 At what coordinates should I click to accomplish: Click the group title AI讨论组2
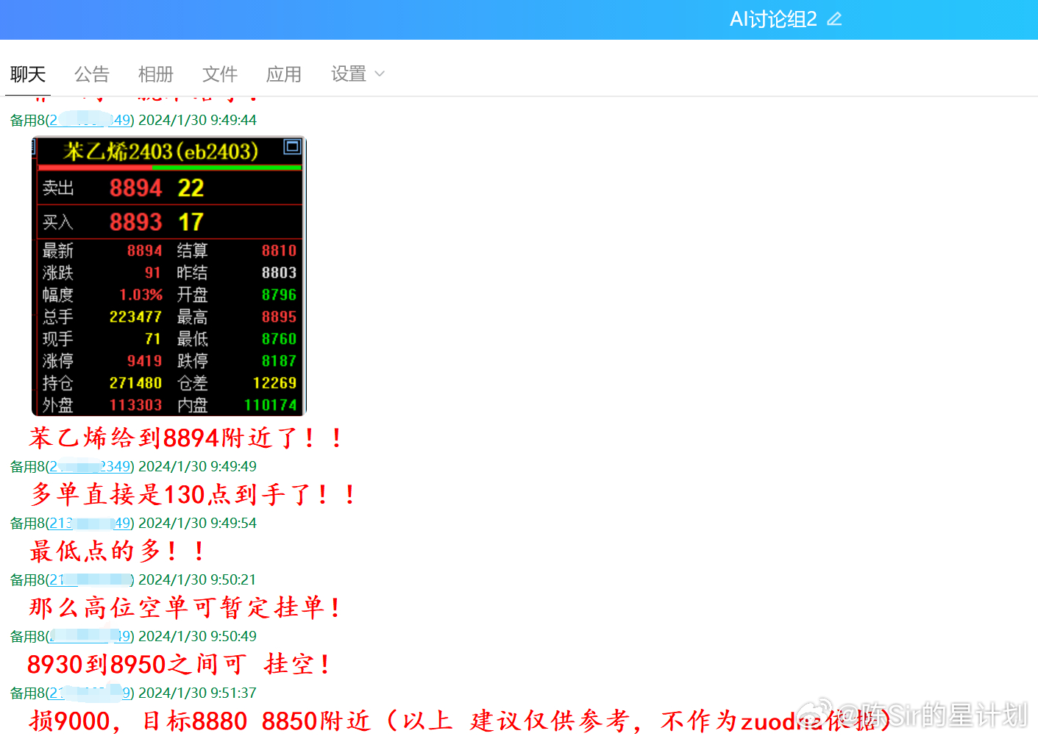tap(772, 18)
